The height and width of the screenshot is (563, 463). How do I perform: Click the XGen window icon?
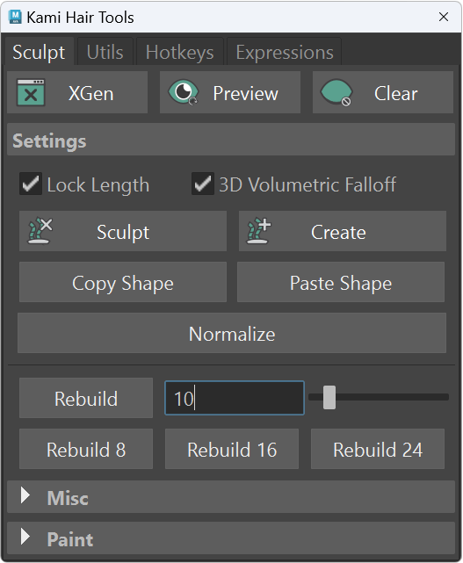coord(31,93)
